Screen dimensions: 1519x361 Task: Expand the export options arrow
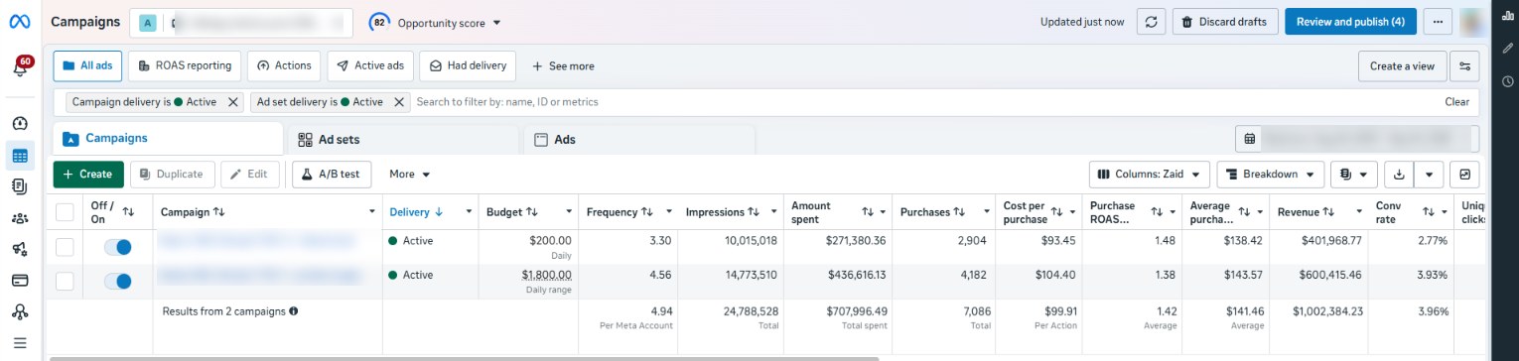[x=1429, y=175]
